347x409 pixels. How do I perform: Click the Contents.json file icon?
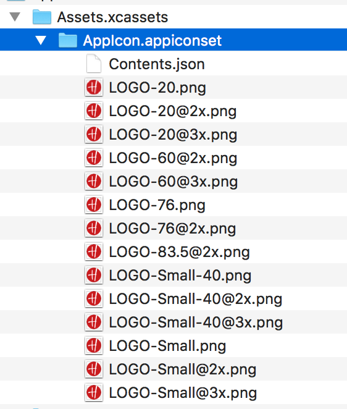94,64
